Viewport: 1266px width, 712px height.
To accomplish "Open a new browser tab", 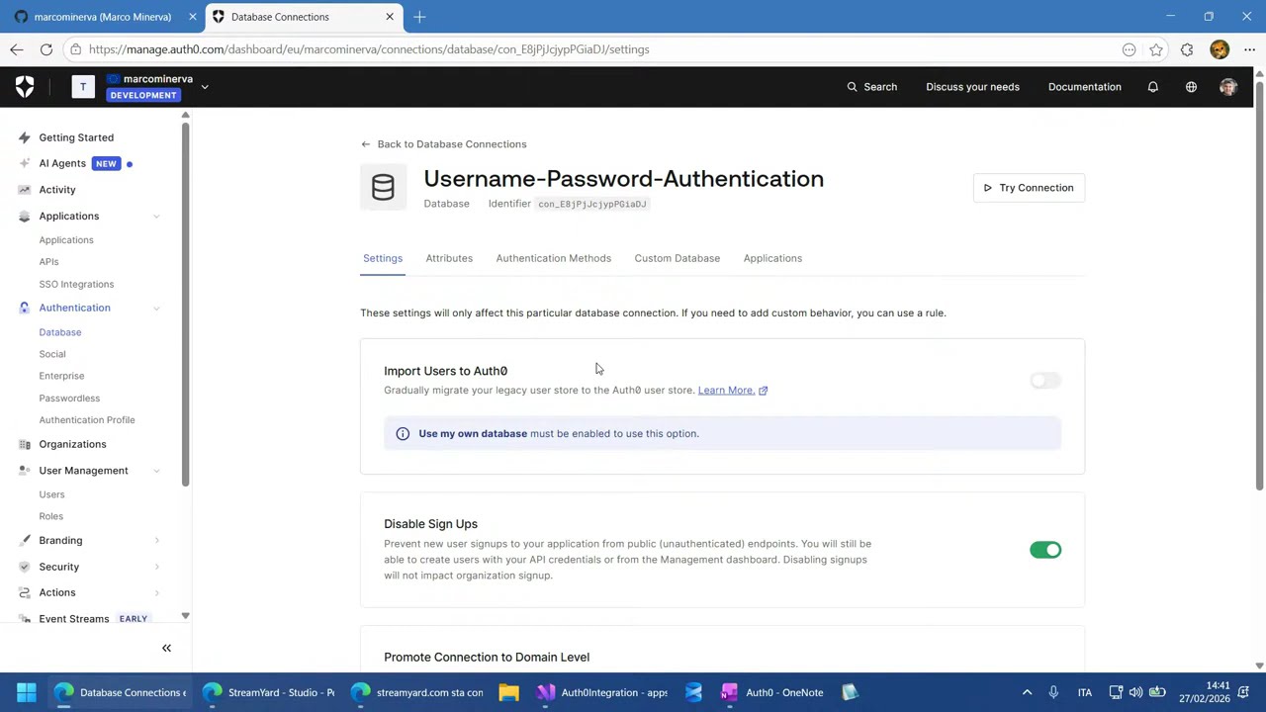I will (x=419, y=17).
